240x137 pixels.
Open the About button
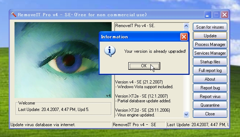click(x=210, y=79)
